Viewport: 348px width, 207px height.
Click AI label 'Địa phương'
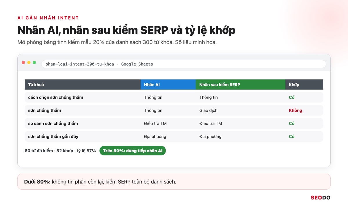coord(155,137)
